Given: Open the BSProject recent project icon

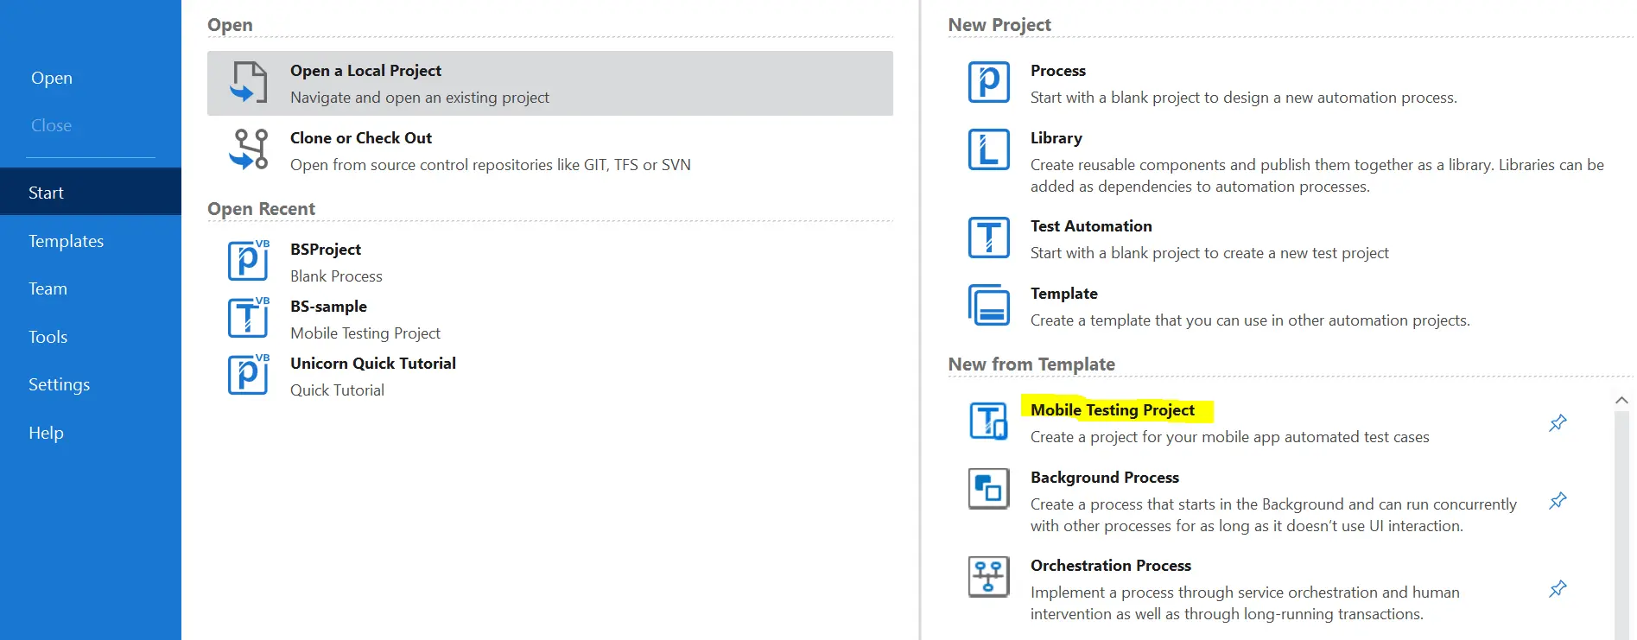Looking at the screenshot, I should click(248, 261).
